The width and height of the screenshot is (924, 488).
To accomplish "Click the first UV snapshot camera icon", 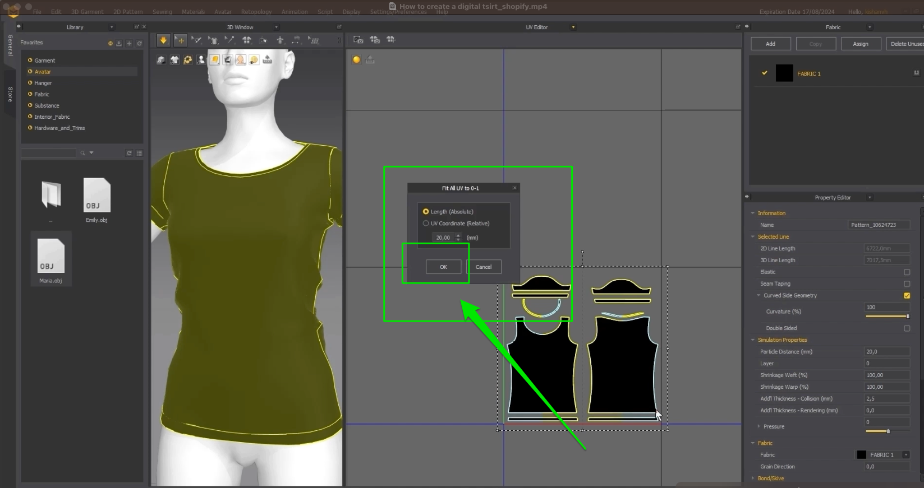I will coord(358,40).
